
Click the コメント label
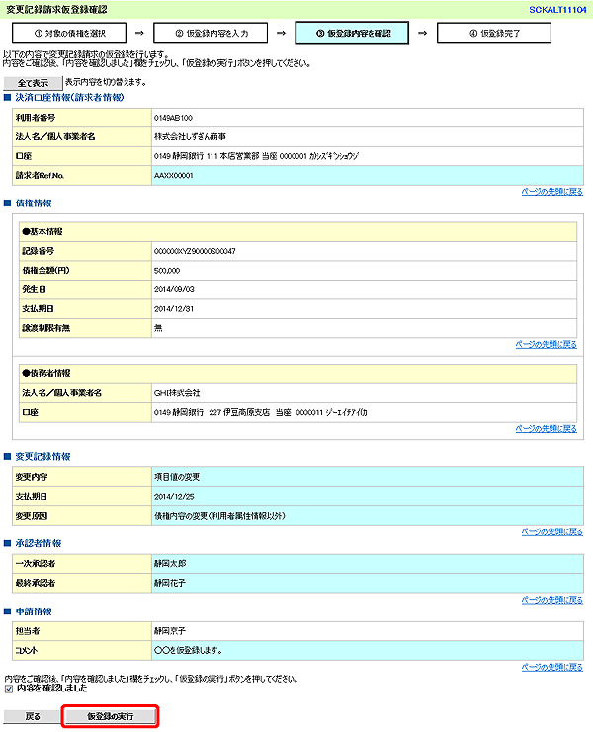click(x=26, y=651)
